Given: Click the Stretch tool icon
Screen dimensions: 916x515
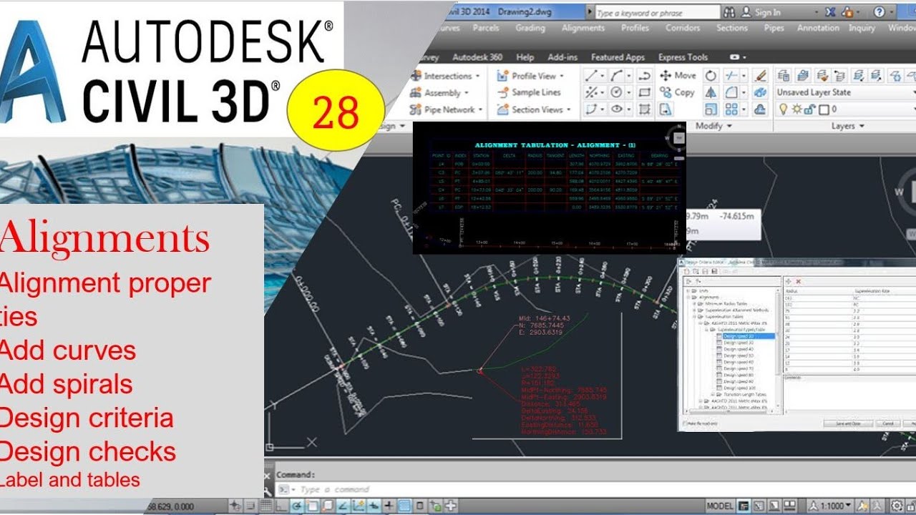Looking at the screenshot, I should coord(666,109).
